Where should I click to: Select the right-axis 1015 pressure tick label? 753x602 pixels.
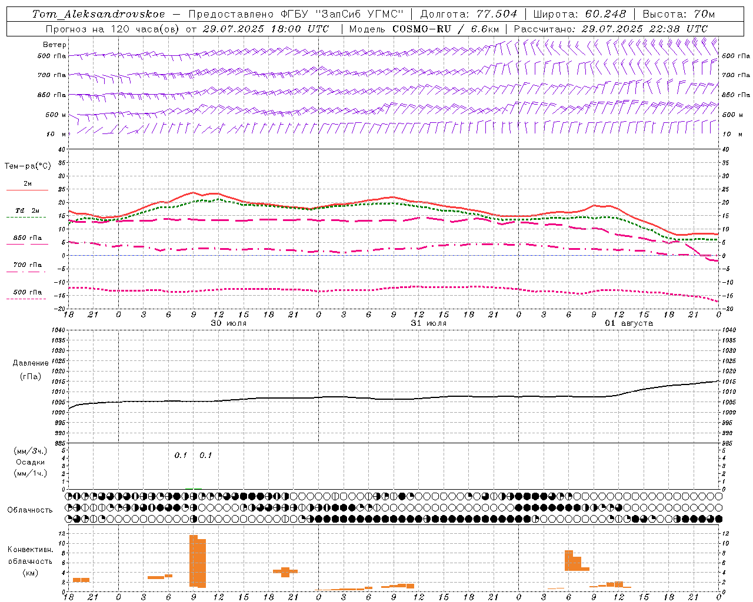pos(729,382)
